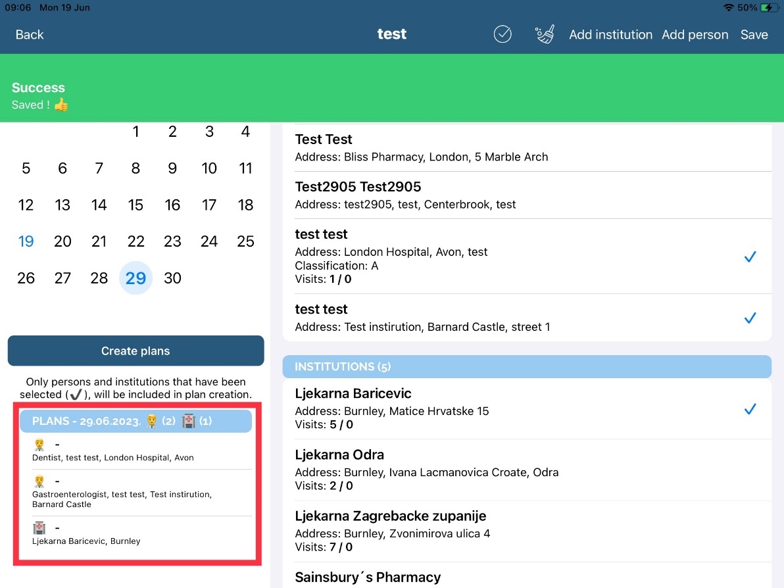Tap the broom clear icon
Image resolution: width=784 pixels, height=588 pixels.
[545, 34]
